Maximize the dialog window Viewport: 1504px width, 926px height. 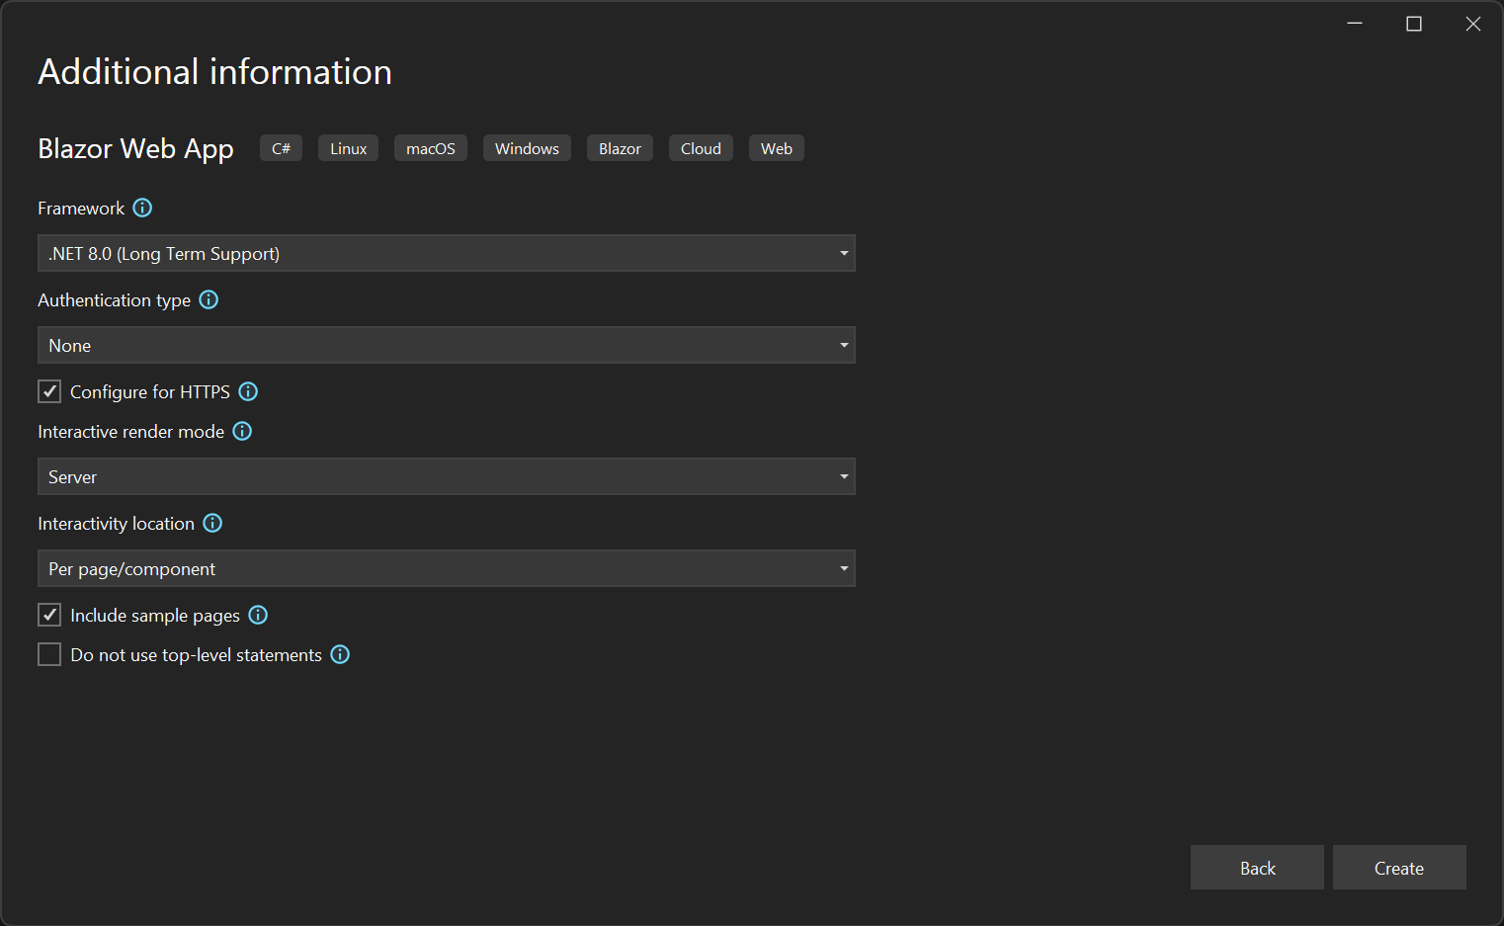1414,24
